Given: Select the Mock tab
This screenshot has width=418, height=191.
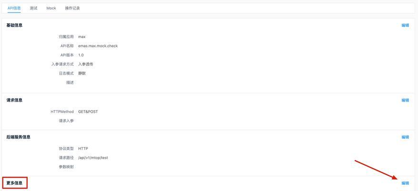Looking at the screenshot, I should pos(51,8).
